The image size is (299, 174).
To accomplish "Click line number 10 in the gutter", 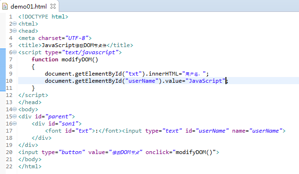I will click(x=9, y=81).
